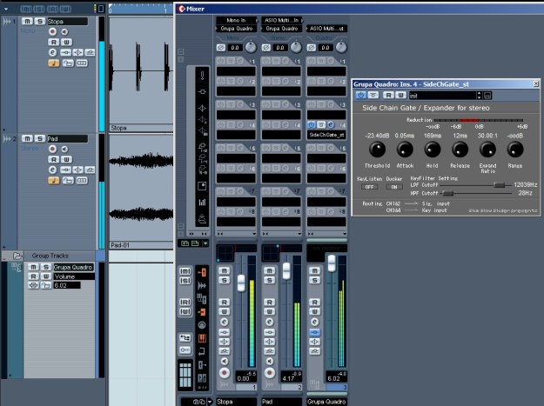This screenshot has width=544, height=406.
Task: Open SideChGate insert editor with e button
Action: 329,124
